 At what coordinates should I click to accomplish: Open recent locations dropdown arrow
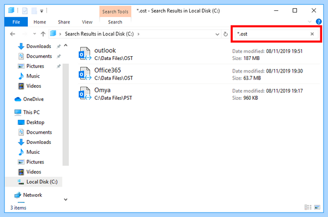tap(34, 34)
